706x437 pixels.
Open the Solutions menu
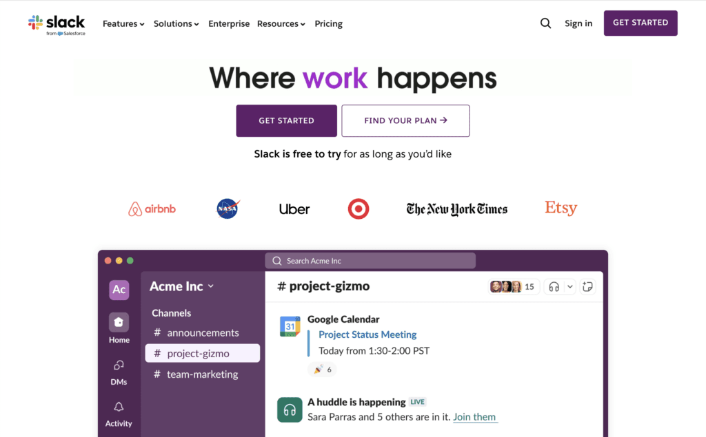click(176, 23)
